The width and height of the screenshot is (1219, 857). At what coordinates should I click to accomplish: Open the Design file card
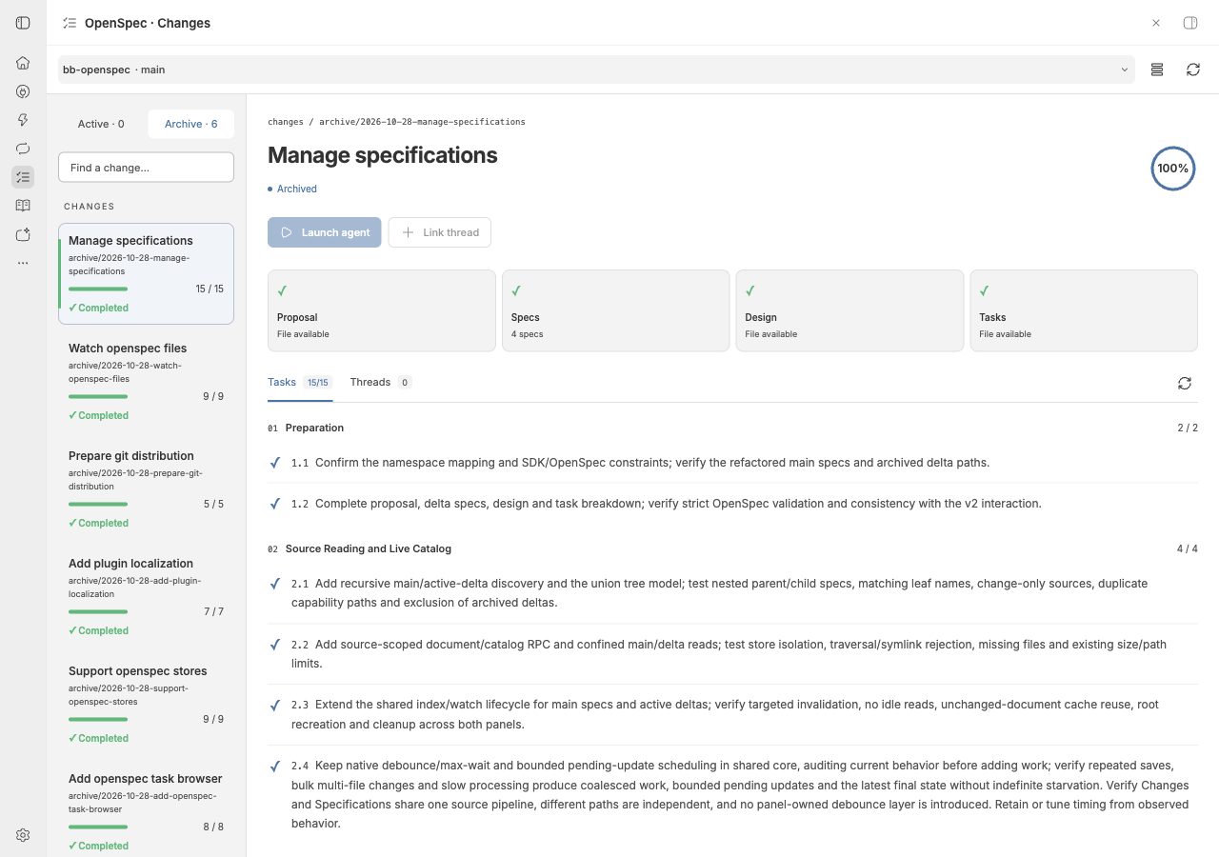point(849,310)
